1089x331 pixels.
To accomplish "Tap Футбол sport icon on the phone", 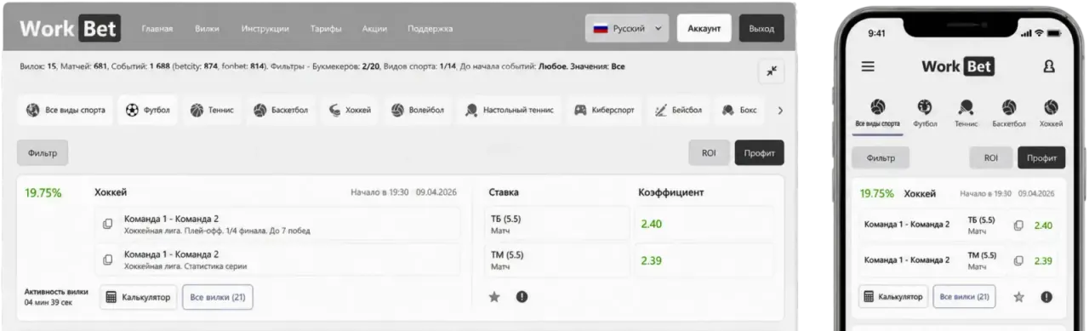I will (925, 114).
